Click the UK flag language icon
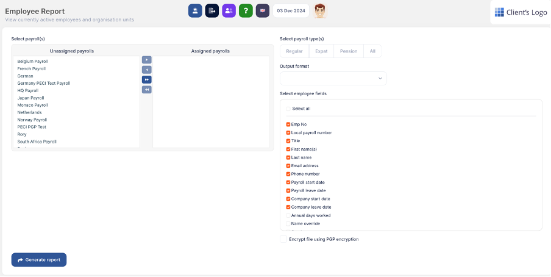The image size is (551, 277). coord(263,10)
